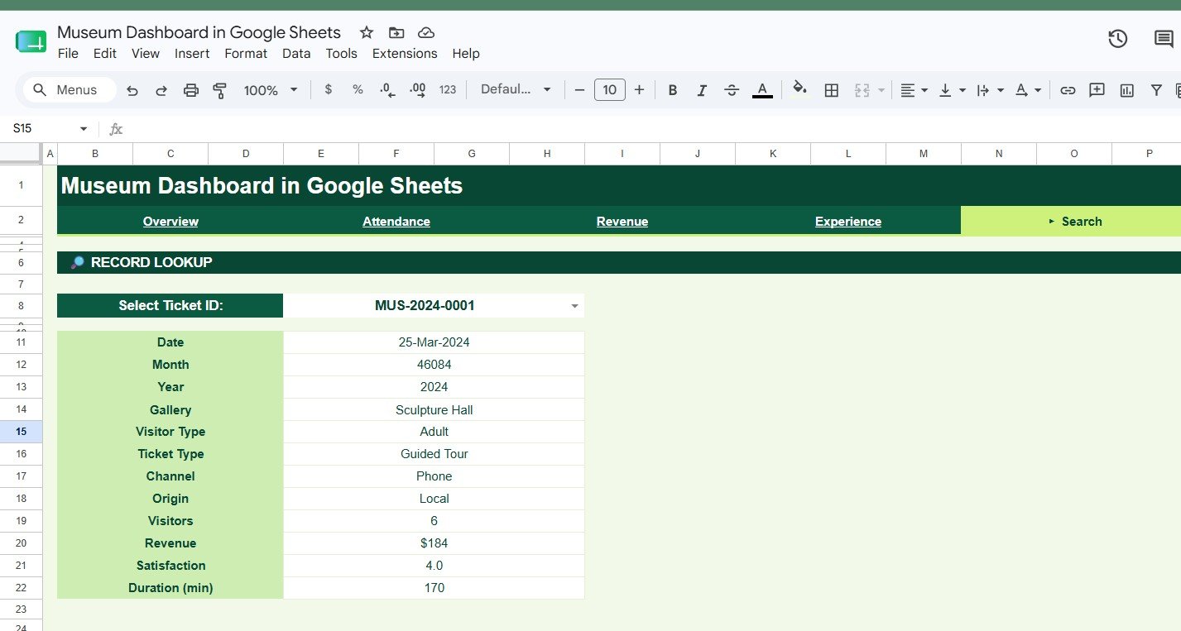Viewport: 1181px width, 631px height.
Task: Open the Insert menu
Action: pos(192,53)
